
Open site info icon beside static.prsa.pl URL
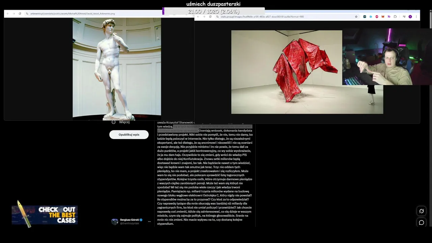(218, 17)
